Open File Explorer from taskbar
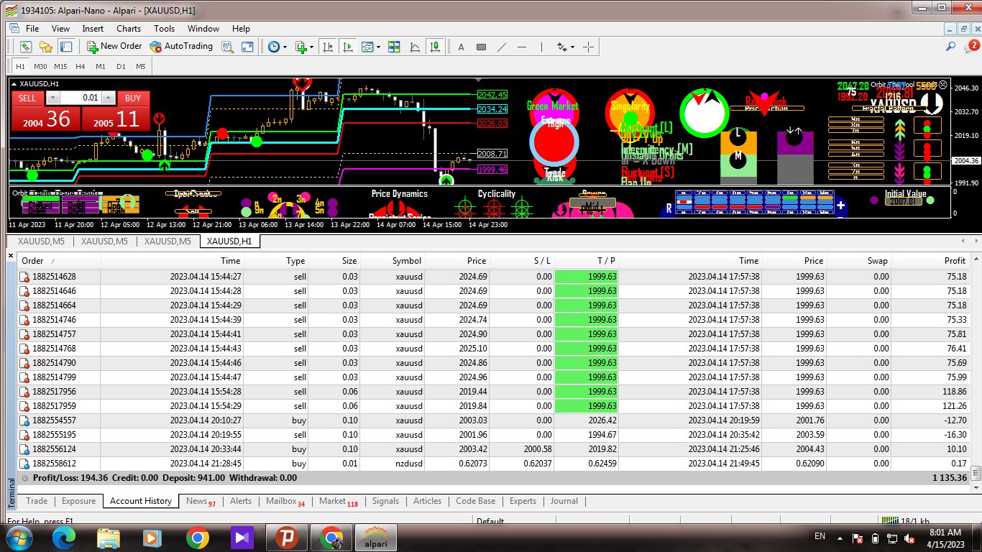The height and width of the screenshot is (552, 982). [x=108, y=538]
